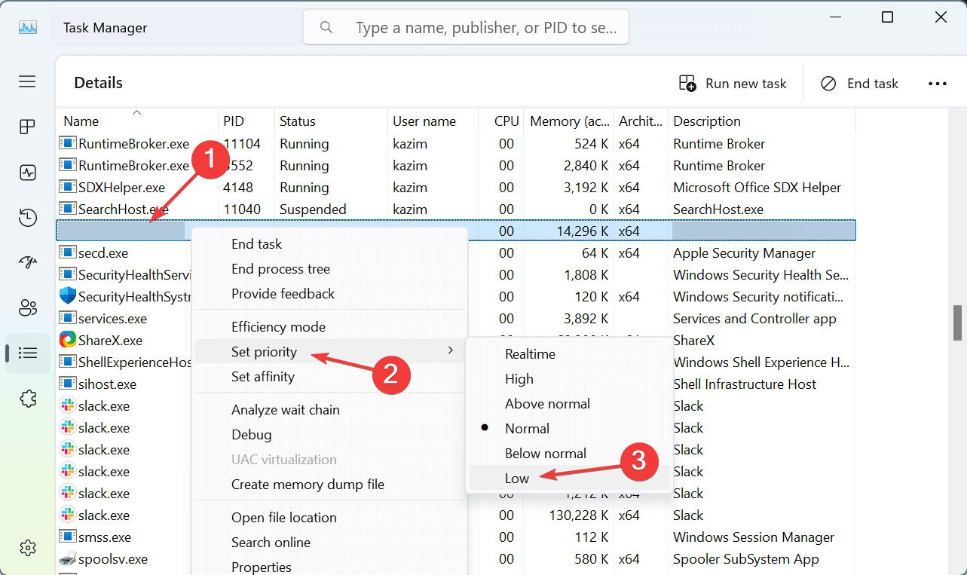Image resolution: width=967 pixels, height=575 pixels.
Task: Click the ShareX.exe process icon
Action: (x=68, y=341)
